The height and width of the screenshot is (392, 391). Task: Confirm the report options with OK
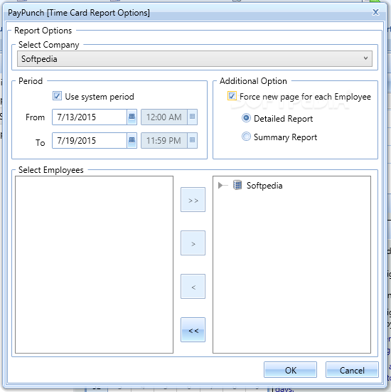click(290, 370)
